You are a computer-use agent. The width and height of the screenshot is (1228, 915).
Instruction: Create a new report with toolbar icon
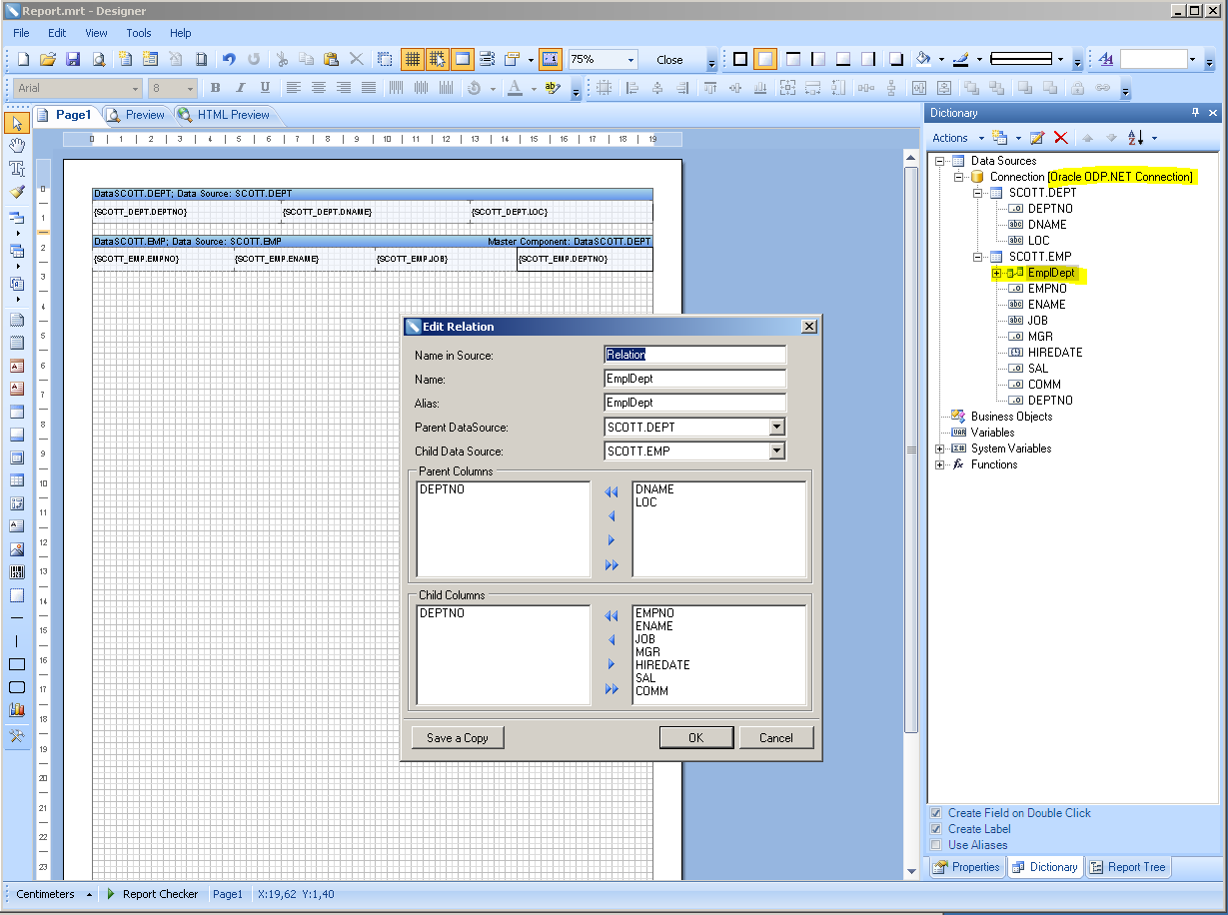tap(23, 60)
